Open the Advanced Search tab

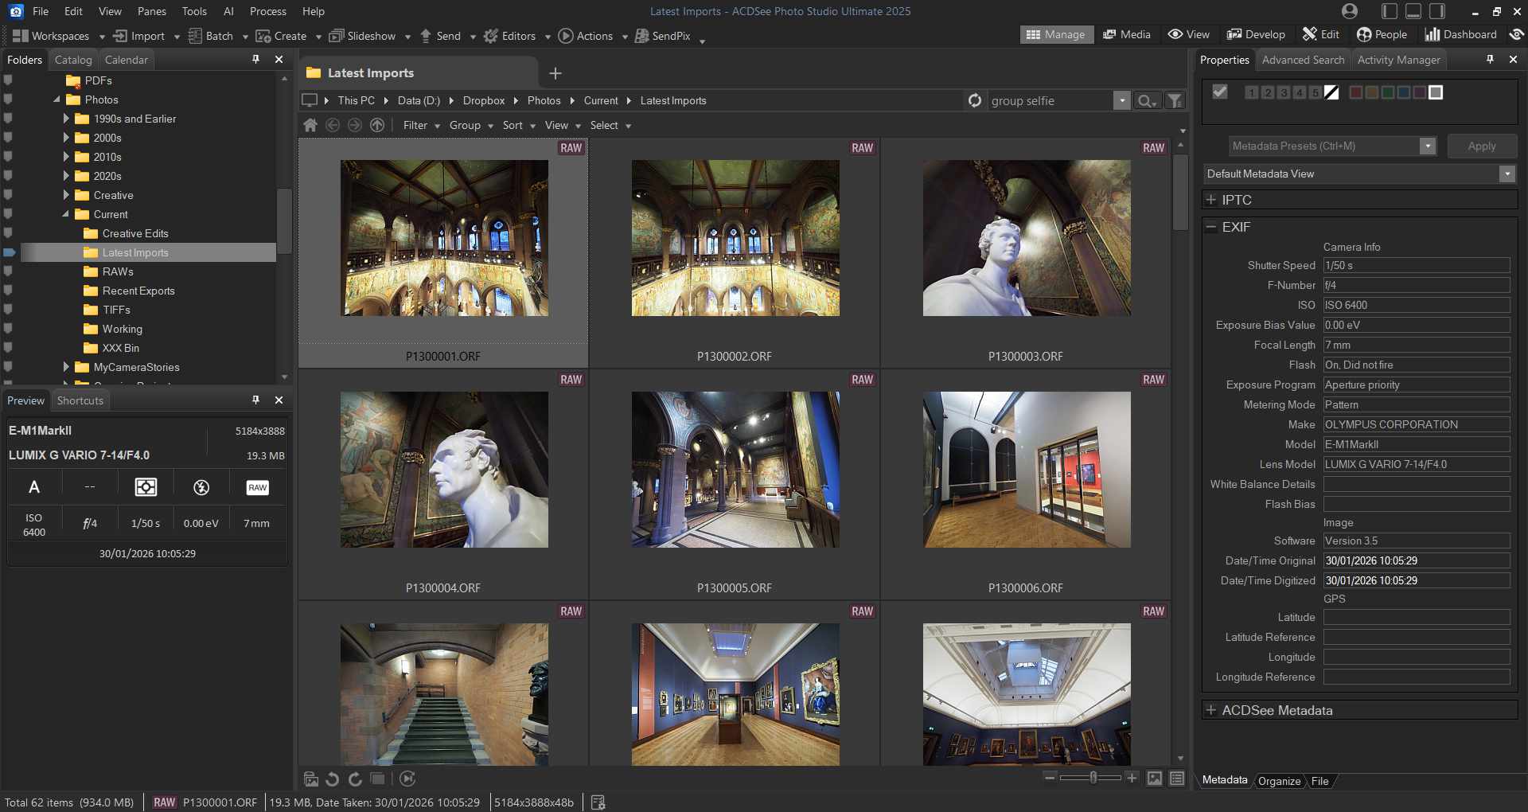[x=1303, y=60]
